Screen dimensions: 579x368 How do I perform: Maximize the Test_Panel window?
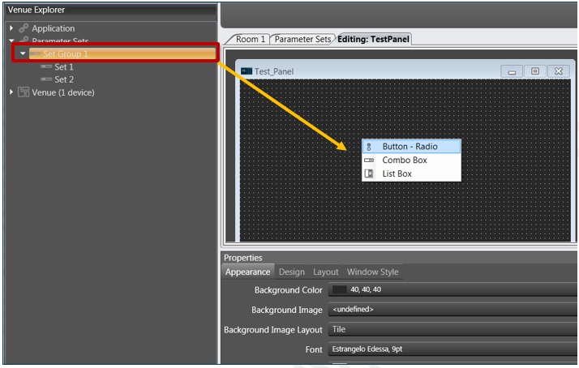(x=535, y=71)
